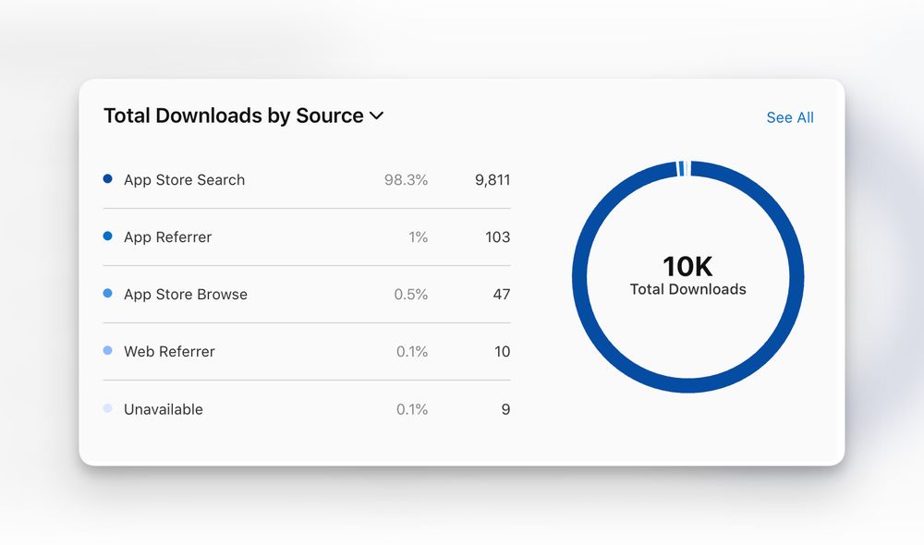Select the Unavailable row label
924x545 pixels.
click(164, 409)
